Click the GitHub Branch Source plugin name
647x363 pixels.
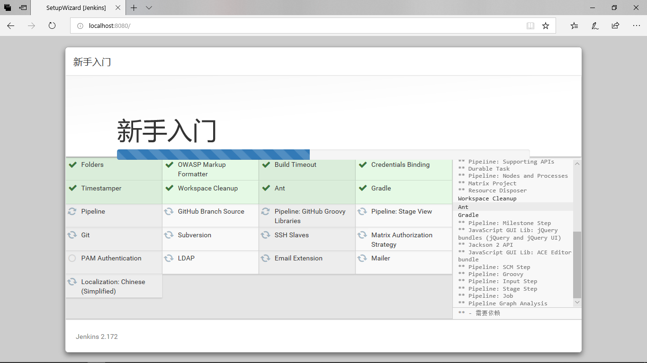[211, 211]
